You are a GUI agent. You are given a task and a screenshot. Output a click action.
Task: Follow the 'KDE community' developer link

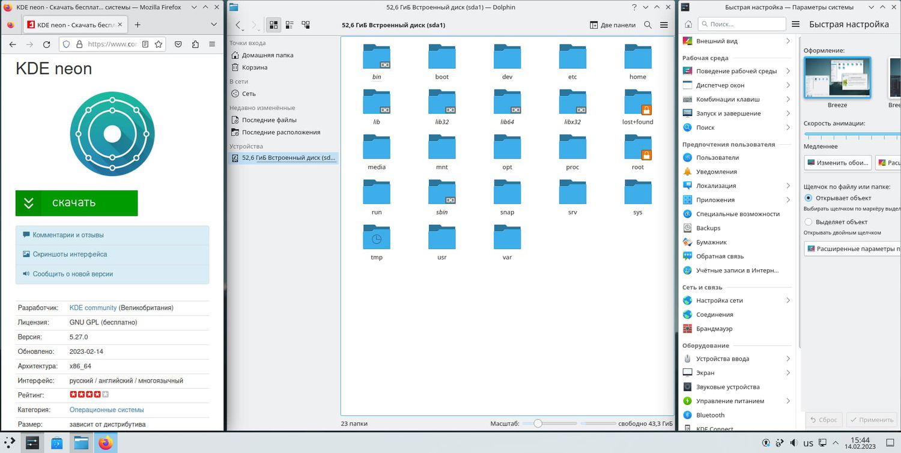(x=93, y=308)
